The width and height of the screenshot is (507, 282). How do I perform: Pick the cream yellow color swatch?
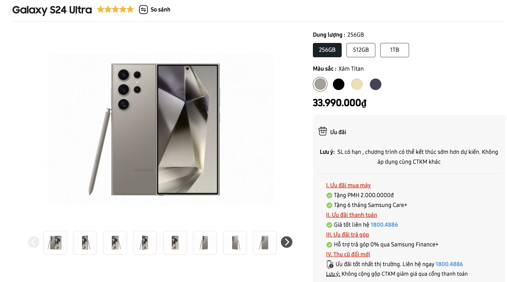point(357,84)
